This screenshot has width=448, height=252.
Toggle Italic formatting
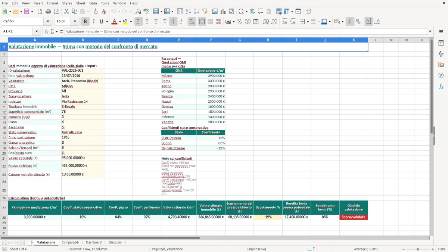pyautogui.click(x=94, y=22)
